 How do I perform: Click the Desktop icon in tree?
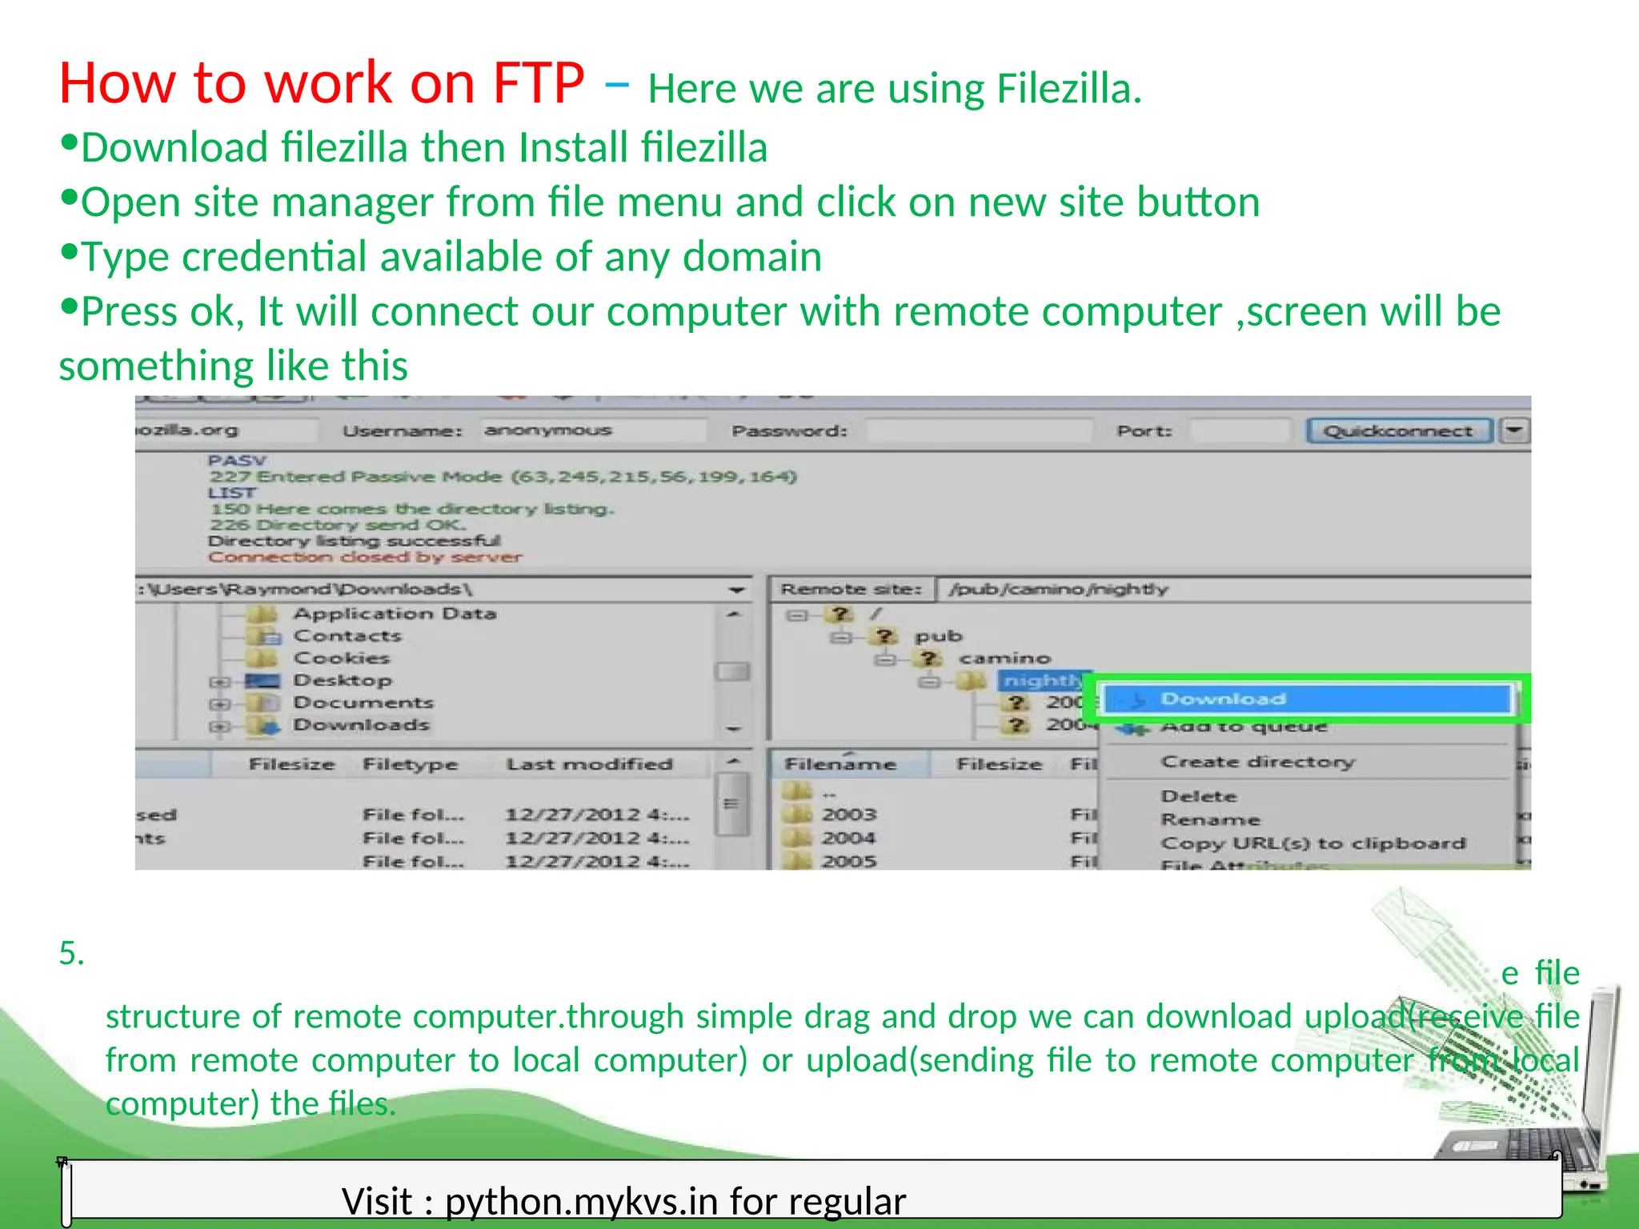coord(262,681)
